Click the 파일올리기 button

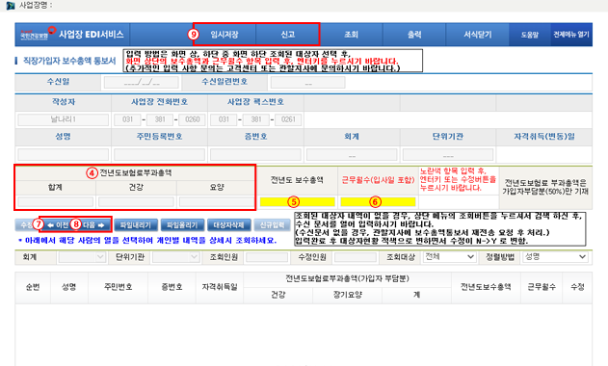pos(182,224)
